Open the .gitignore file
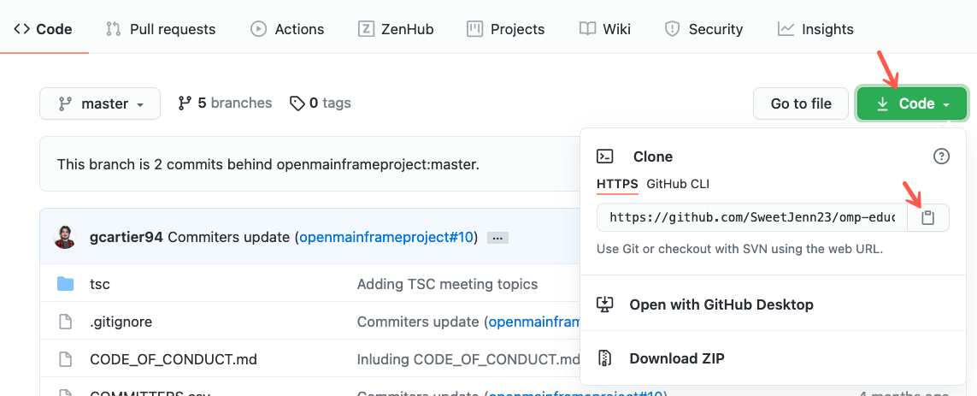 click(121, 322)
